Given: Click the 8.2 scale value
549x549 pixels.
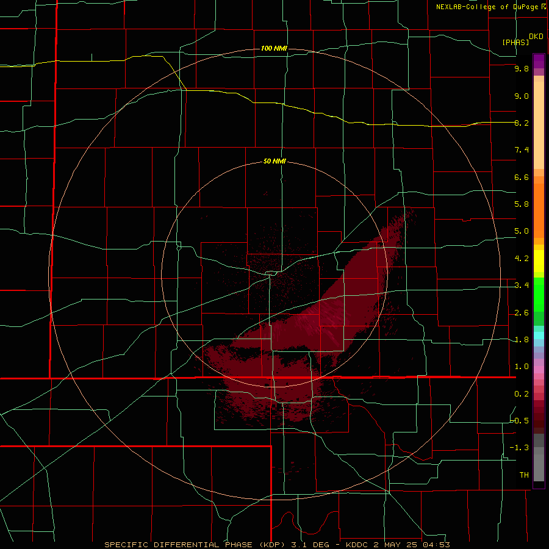Looking at the screenshot, I should [x=522, y=123].
